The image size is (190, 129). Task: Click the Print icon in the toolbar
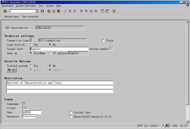pyautogui.click(x=65, y=11)
